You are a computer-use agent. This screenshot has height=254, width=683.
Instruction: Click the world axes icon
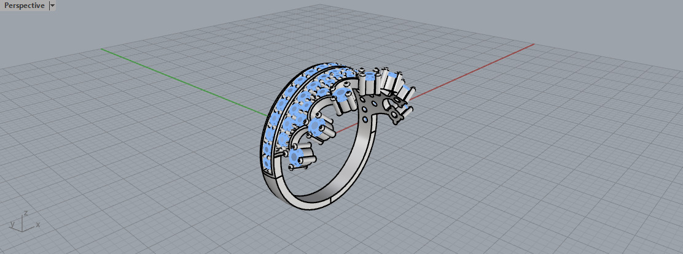tap(25, 221)
